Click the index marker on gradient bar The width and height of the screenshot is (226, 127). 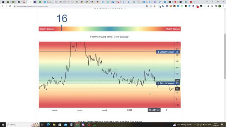(61, 28)
